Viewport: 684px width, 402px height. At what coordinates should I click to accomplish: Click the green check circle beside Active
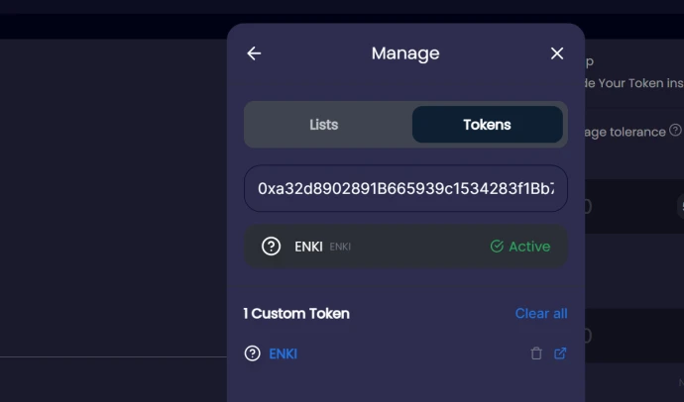[x=497, y=247]
